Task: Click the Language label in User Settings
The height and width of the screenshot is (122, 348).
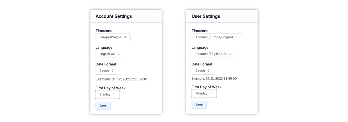Action: [x=200, y=47]
